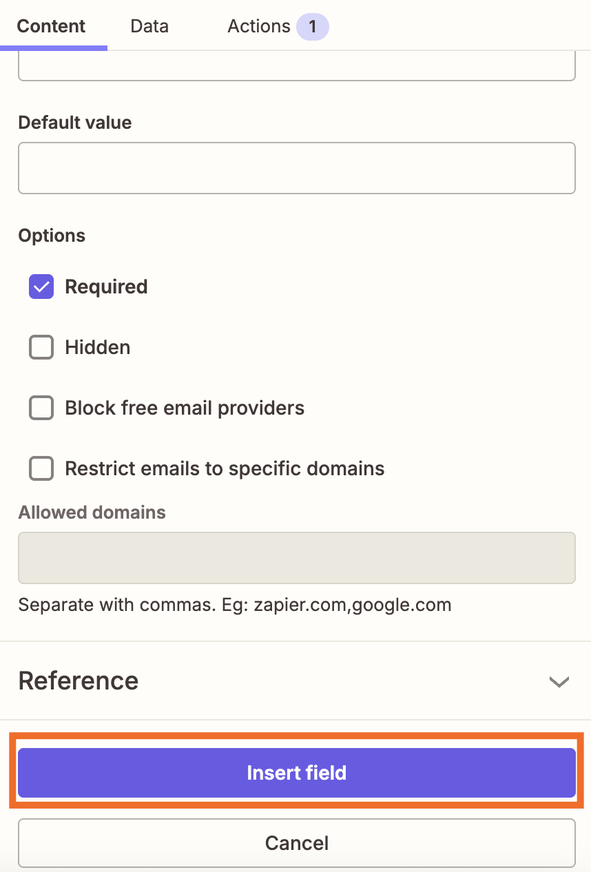The image size is (591, 872).
Task: Click the checkmark icon in the Required checkbox
Action: pyautogui.click(x=41, y=287)
